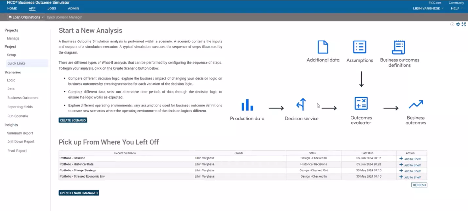Click the Outcomes evaluator calculator icon
The height and width of the screenshot is (211, 468).
tap(361, 104)
